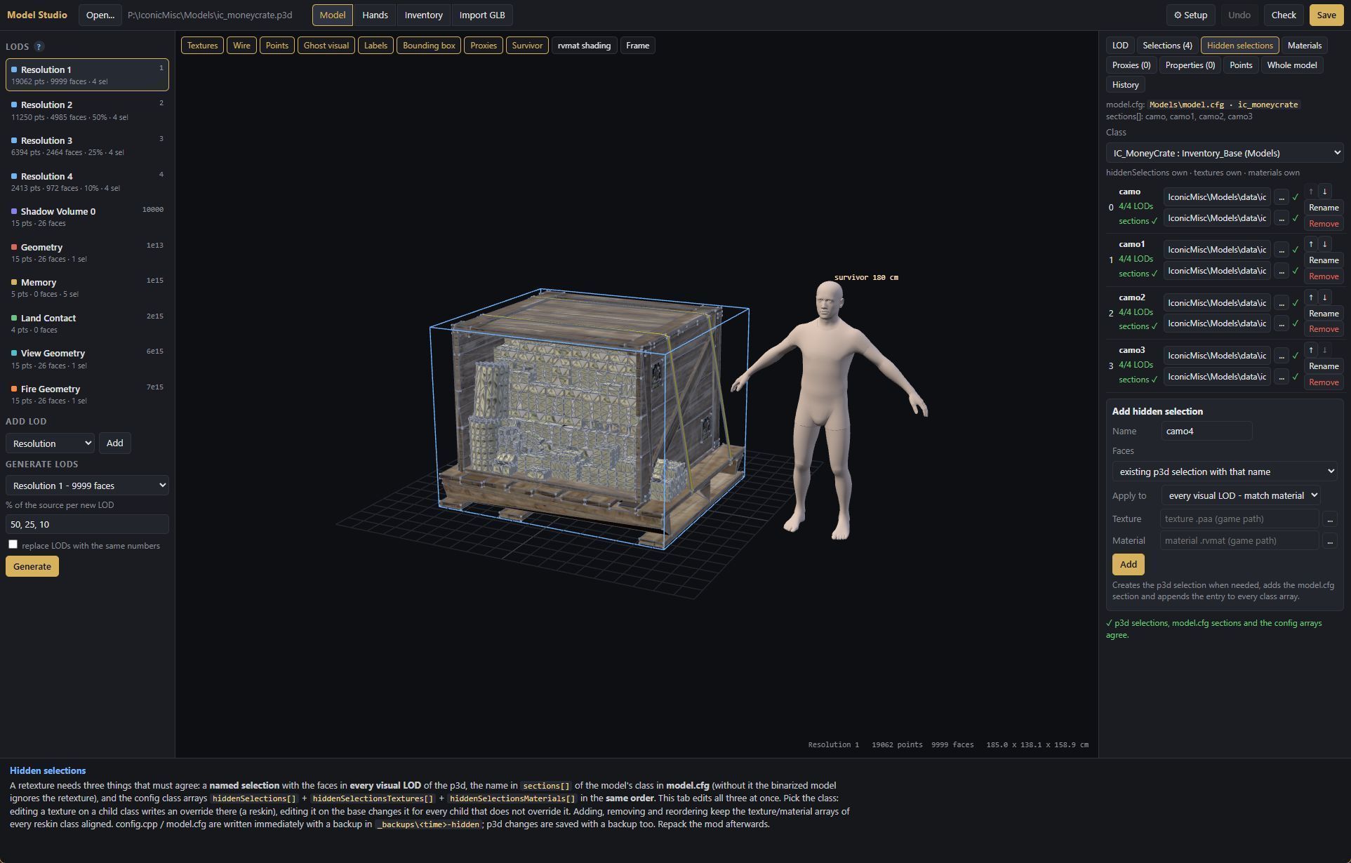The width and height of the screenshot is (1351, 863).
Task: Browse for new selection Material file
Action: (1329, 541)
